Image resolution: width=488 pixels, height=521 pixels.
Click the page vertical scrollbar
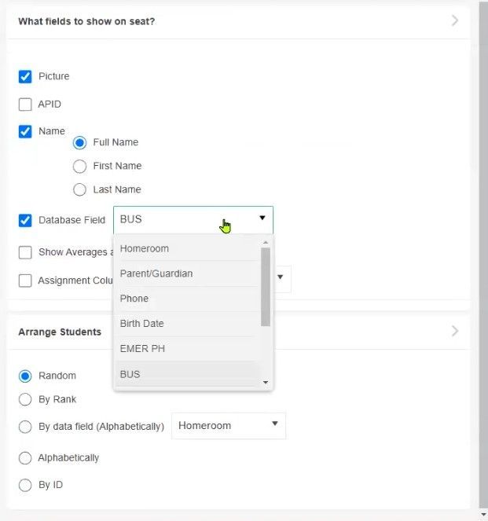(x=484, y=256)
